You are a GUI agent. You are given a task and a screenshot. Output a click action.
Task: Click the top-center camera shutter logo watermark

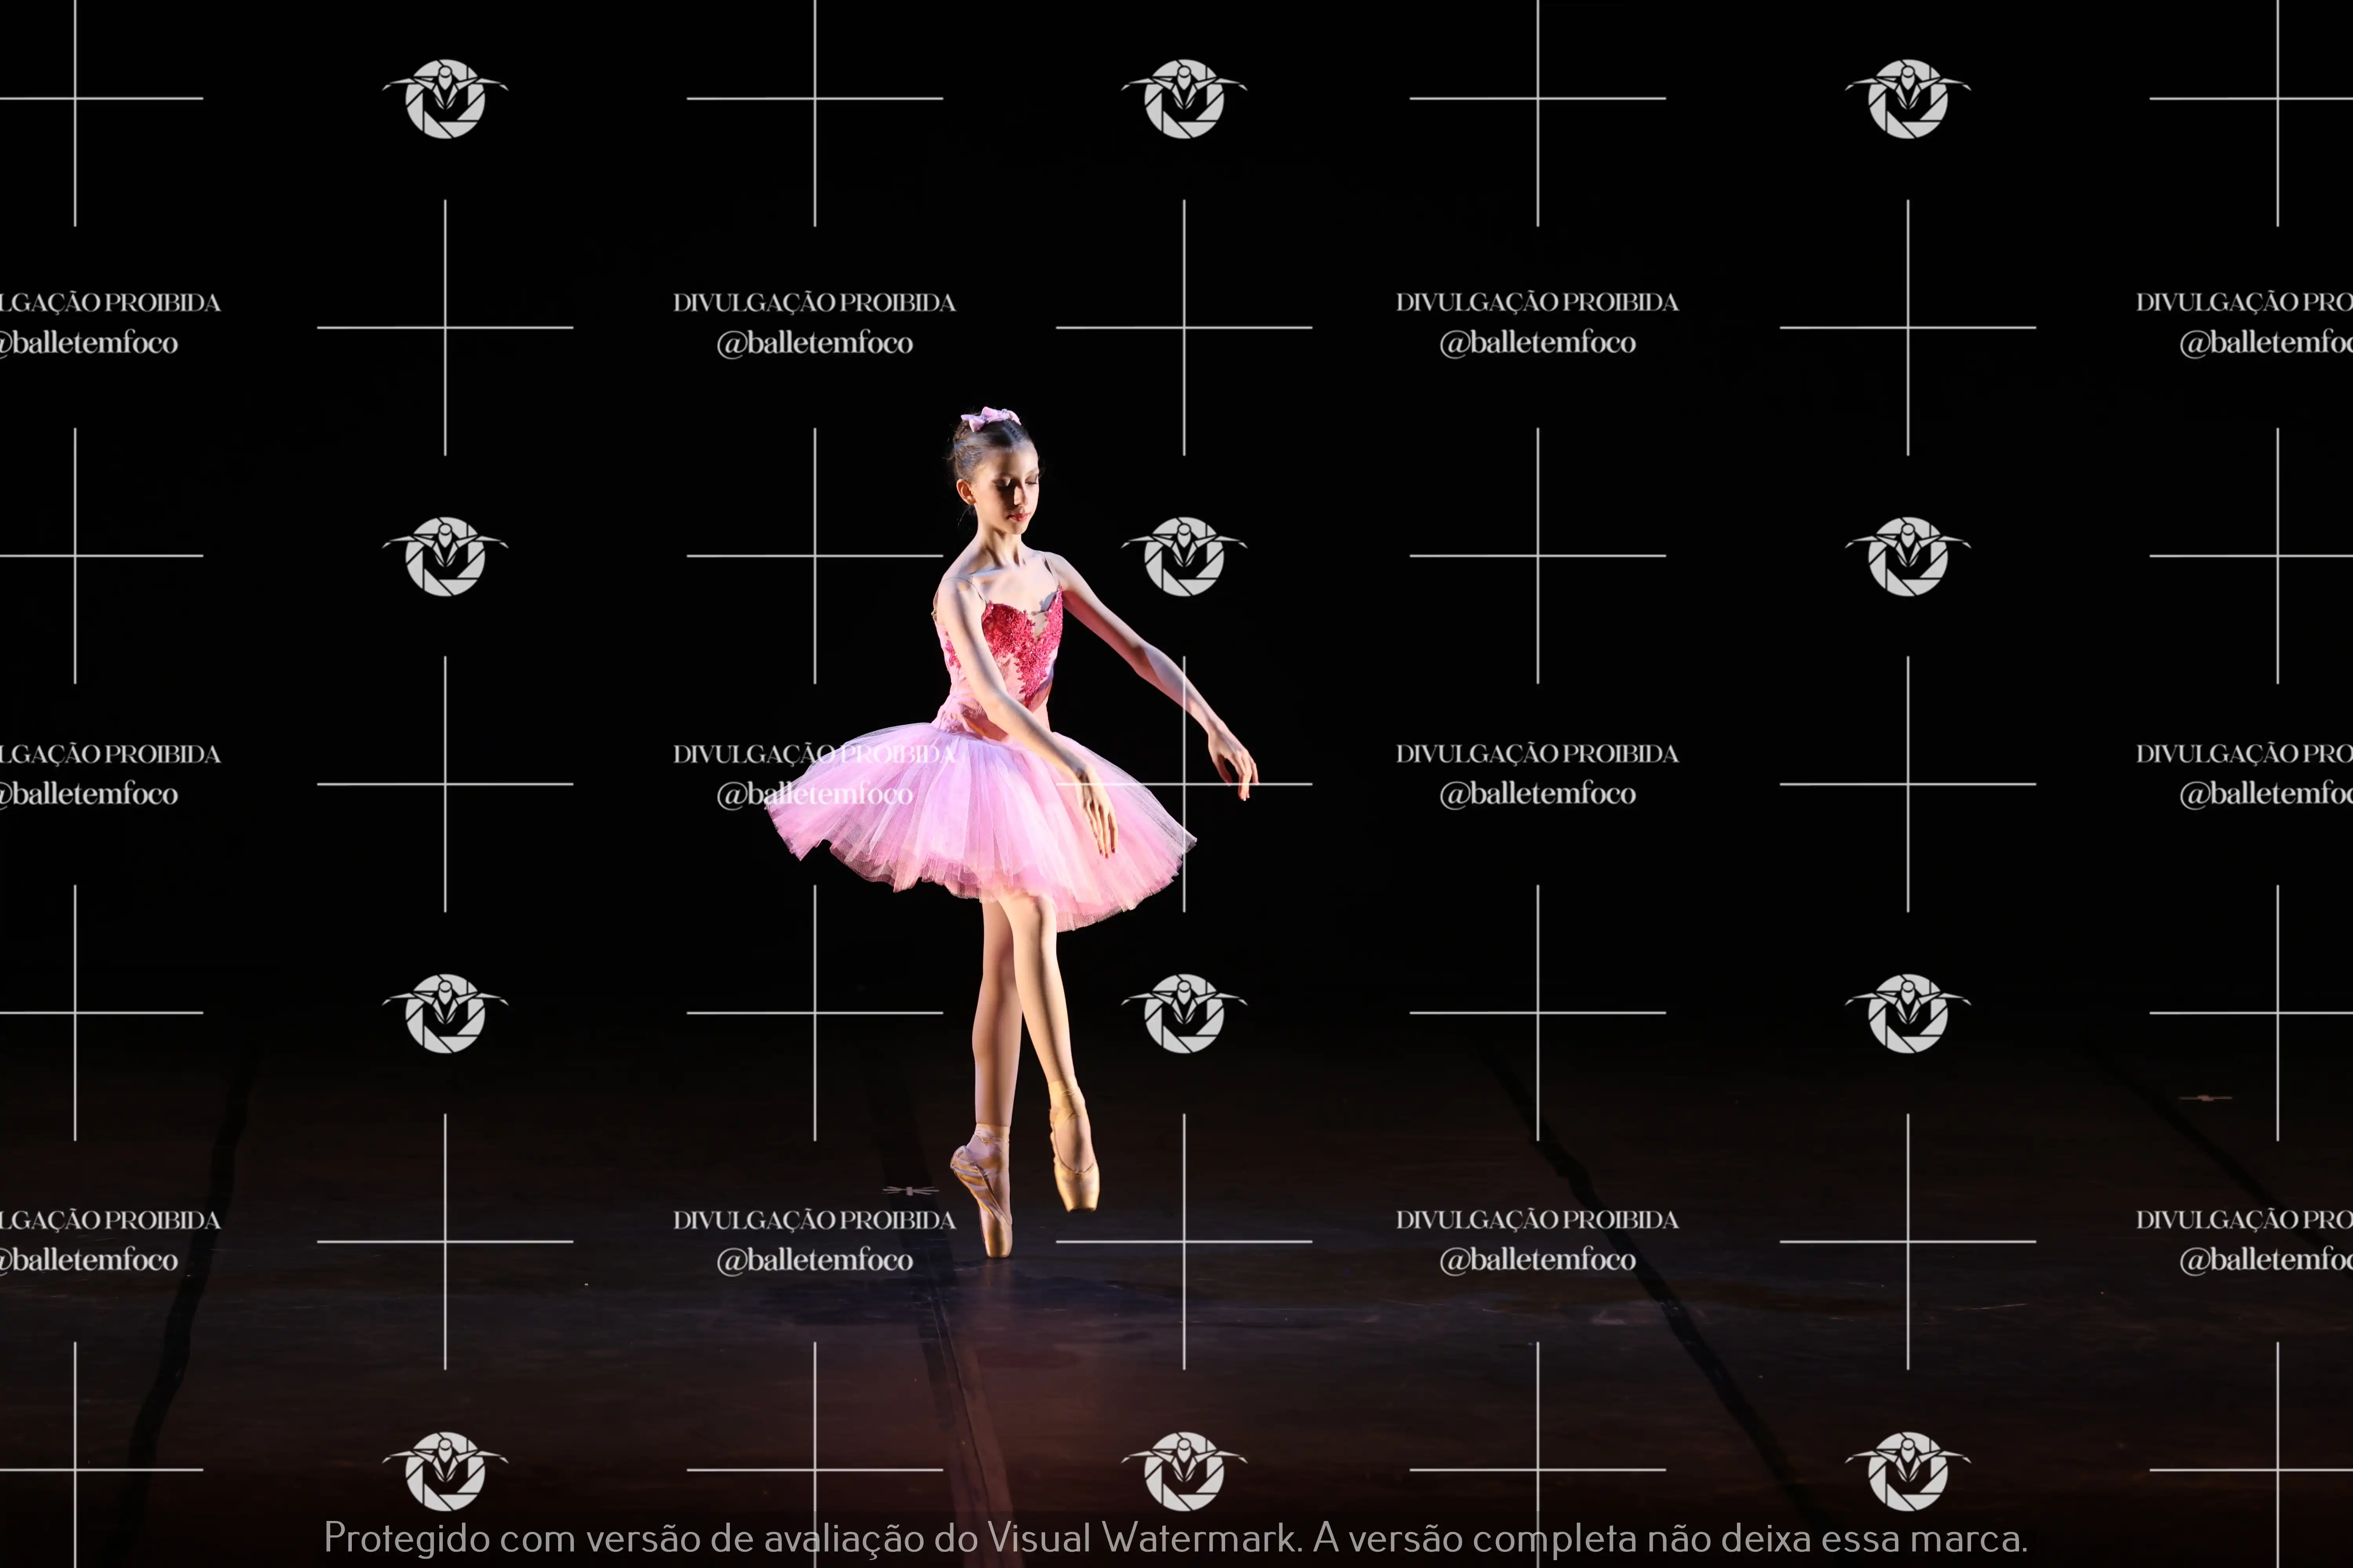click(x=1184, y=98)
